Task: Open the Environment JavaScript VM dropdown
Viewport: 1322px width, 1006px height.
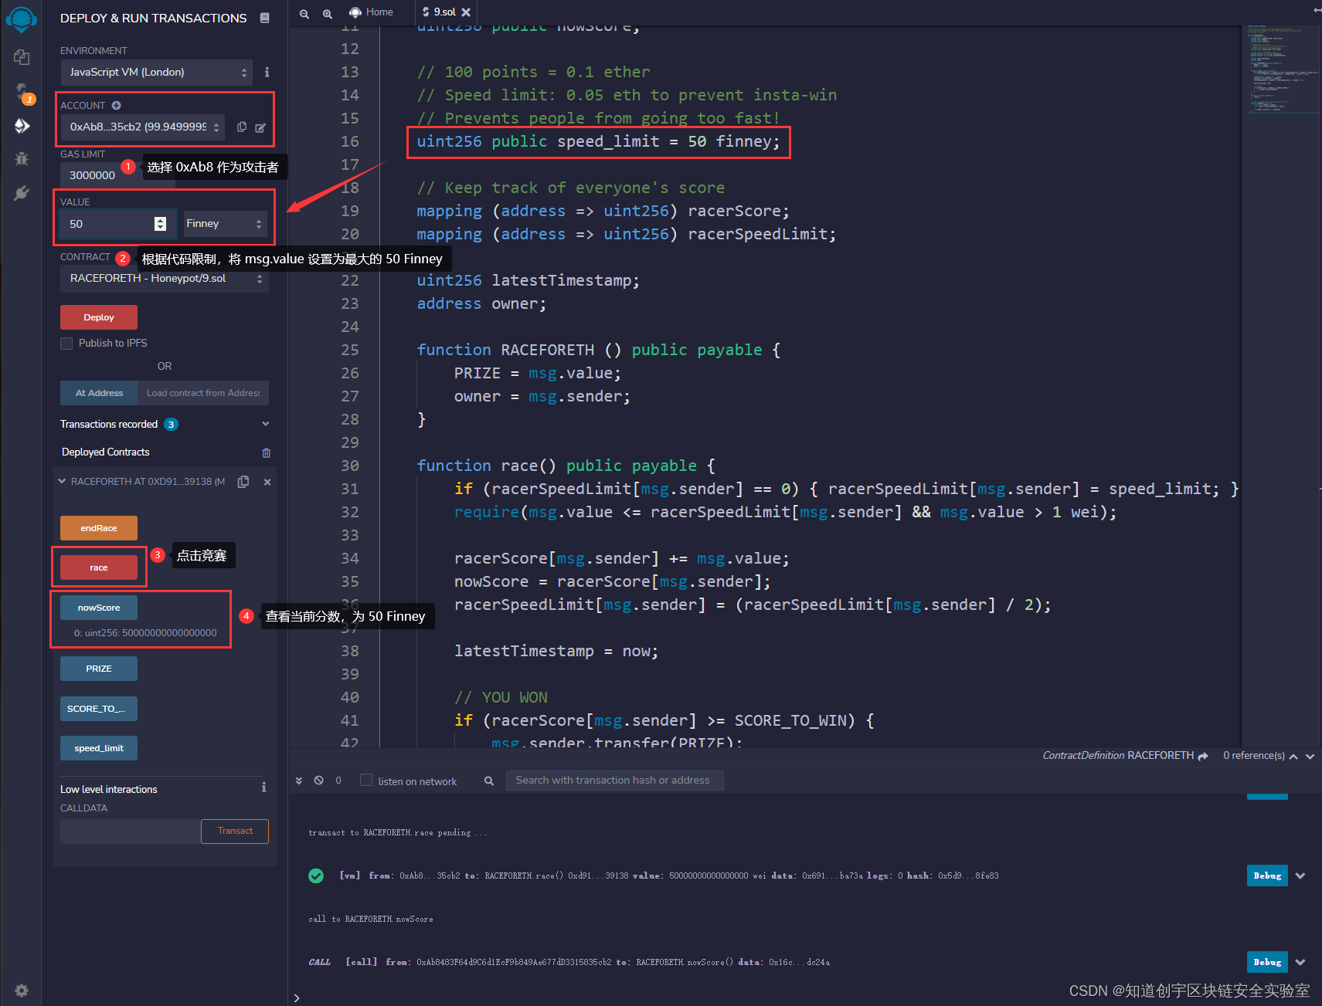Action: pyautogui.click(x=157, y=73)
